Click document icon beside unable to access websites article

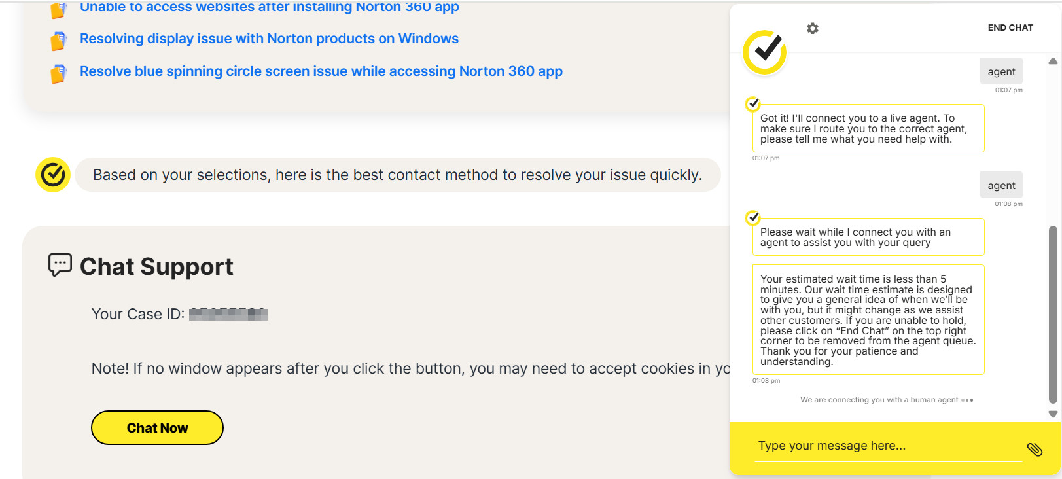(59, 9)
